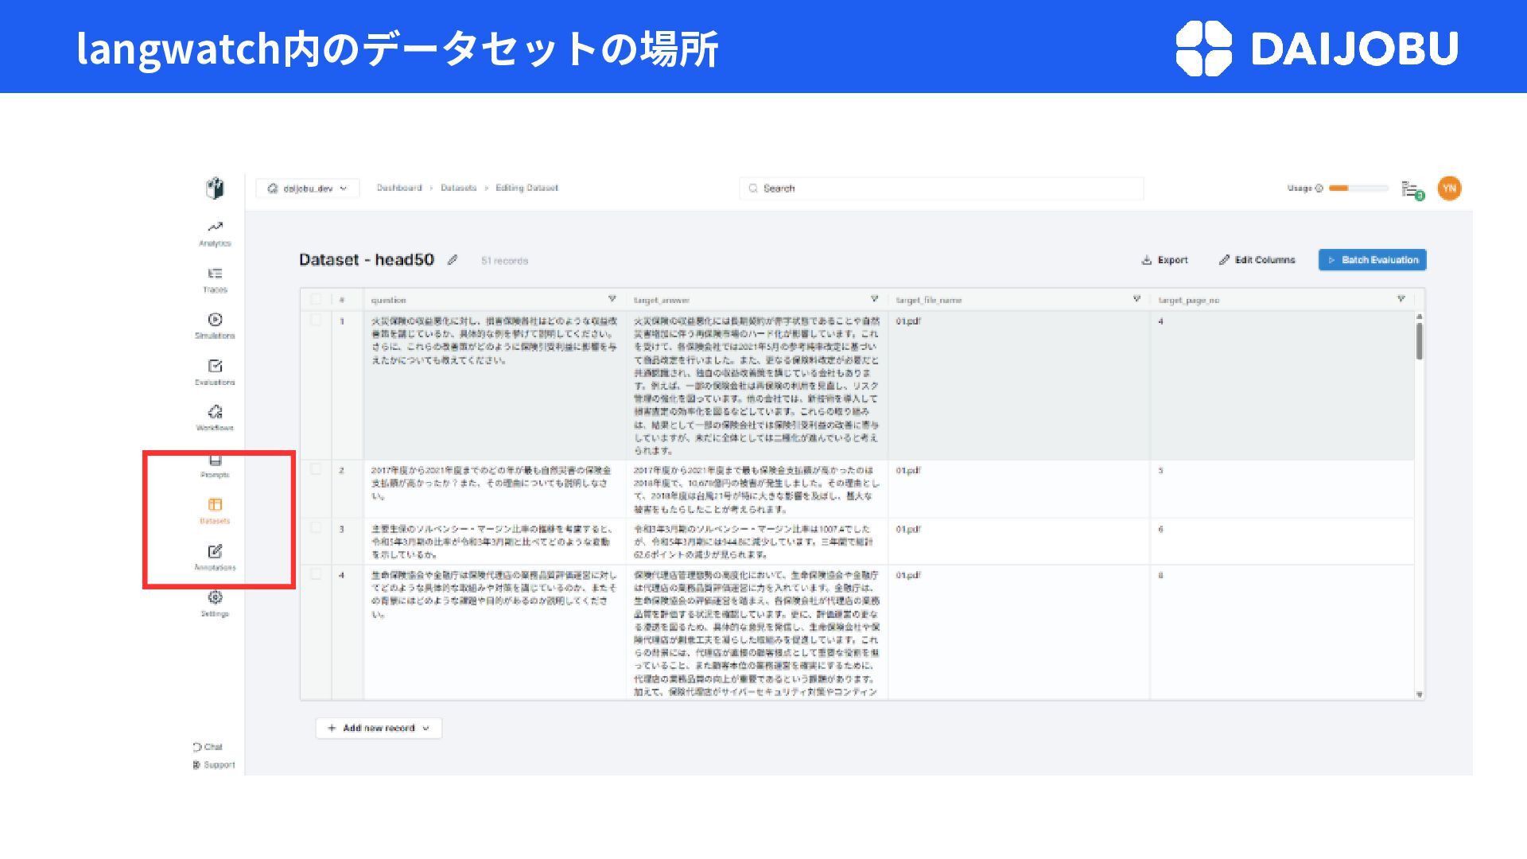Click the pencil icon beside Dataset - head50
This screenshot has height=859, width=1527.
pyautogui.click(x=453, y=259)
